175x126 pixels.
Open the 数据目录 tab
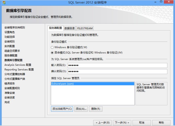click(69, 28)
